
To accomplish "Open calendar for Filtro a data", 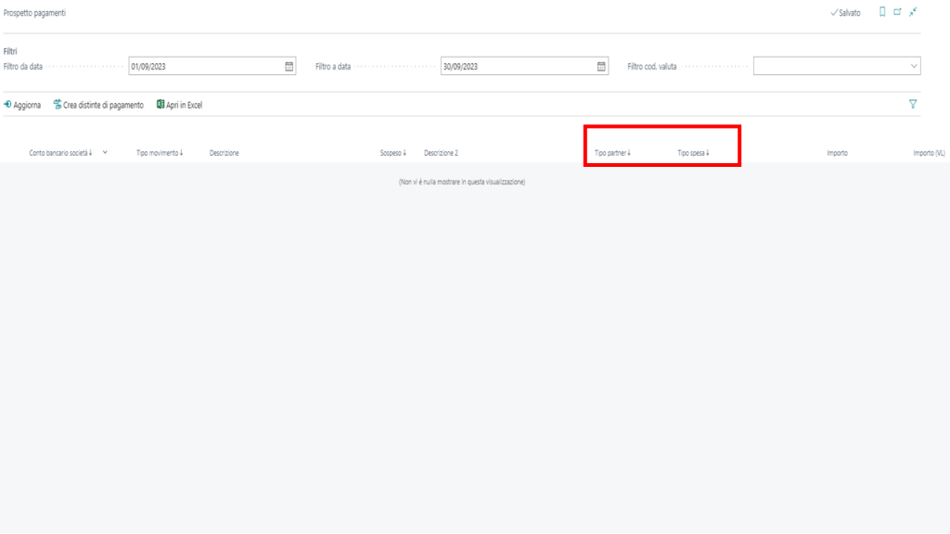I will pos(601,67).
